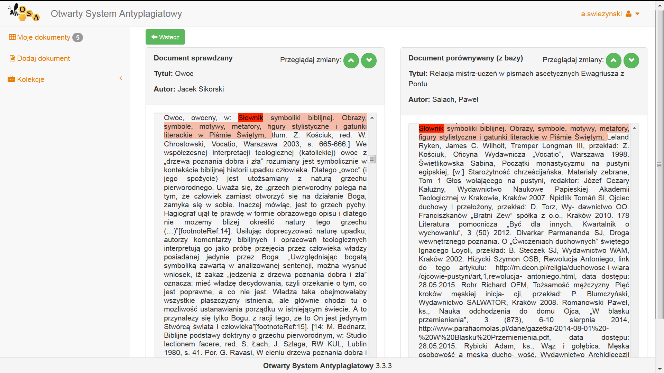Image resolution: width=664 pixels, height=373 pixels.
Task: Click the Moje dokumenty table icon
Action: (12, 37)
